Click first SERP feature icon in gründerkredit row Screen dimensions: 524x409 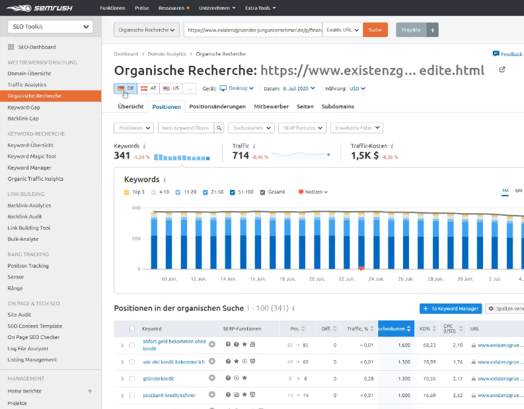(228, 378)
